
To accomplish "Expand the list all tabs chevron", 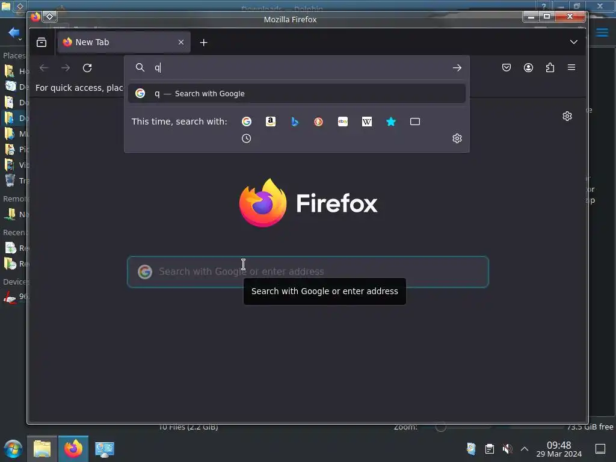I will (573, 42).
